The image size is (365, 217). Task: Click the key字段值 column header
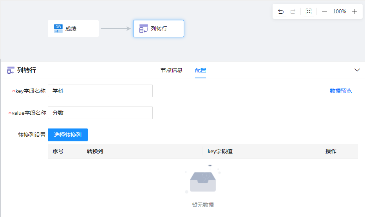220,151
